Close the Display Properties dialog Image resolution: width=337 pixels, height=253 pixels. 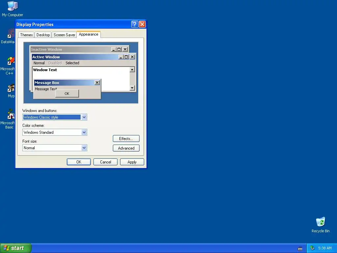coord(142,24)
